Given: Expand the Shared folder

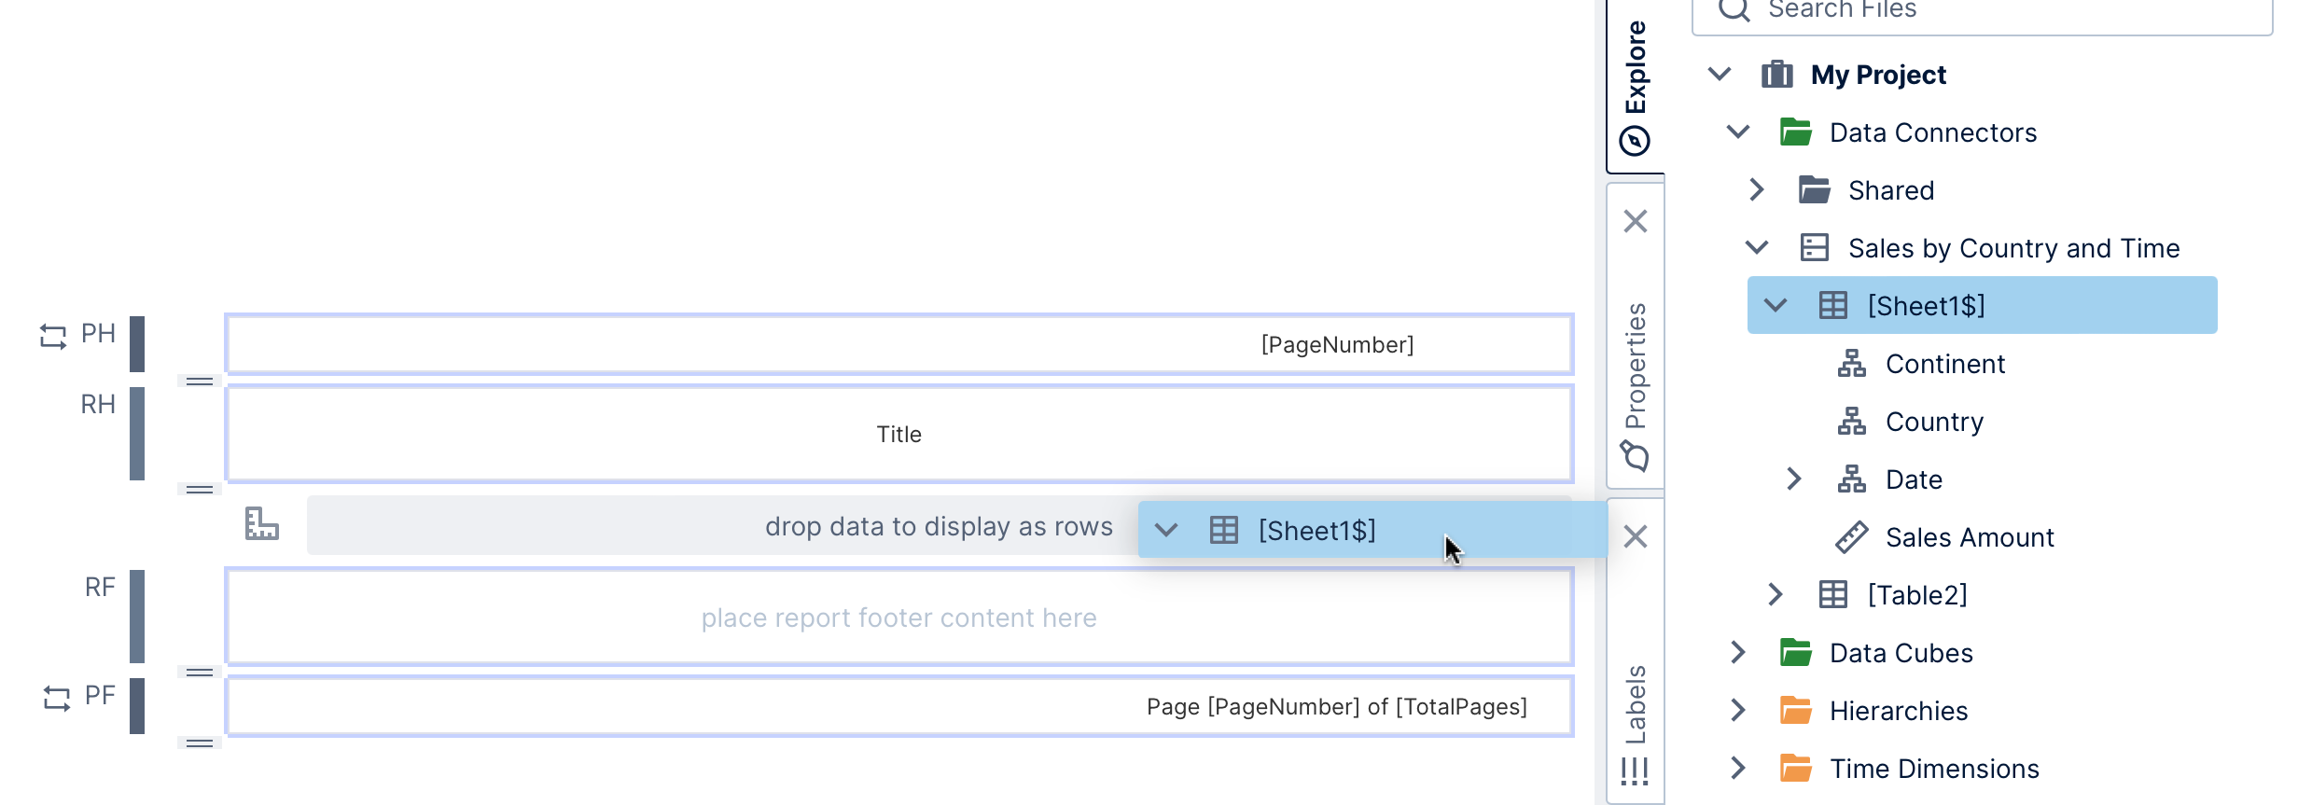Looking at the screenshot, I should point(1757,190).
